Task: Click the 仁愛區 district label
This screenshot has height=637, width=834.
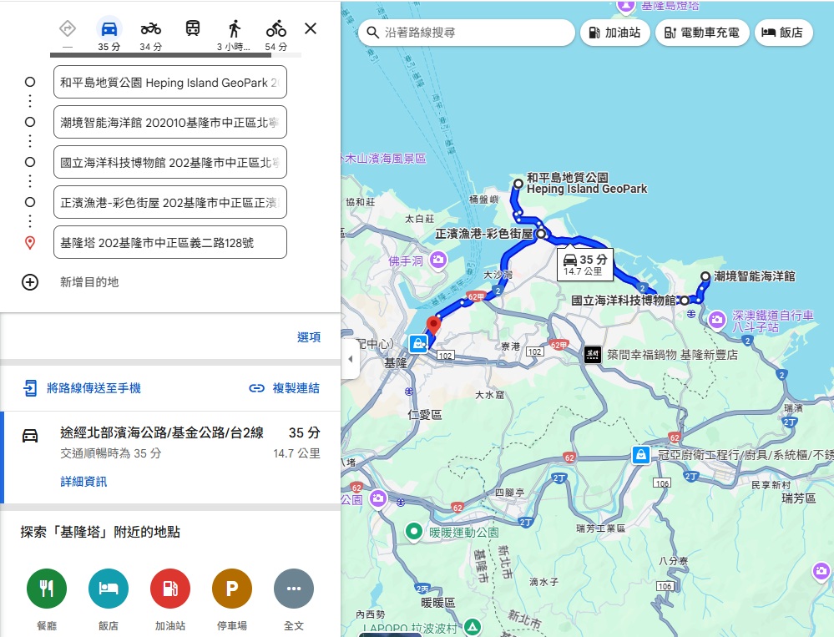Action: click(424, 414)
